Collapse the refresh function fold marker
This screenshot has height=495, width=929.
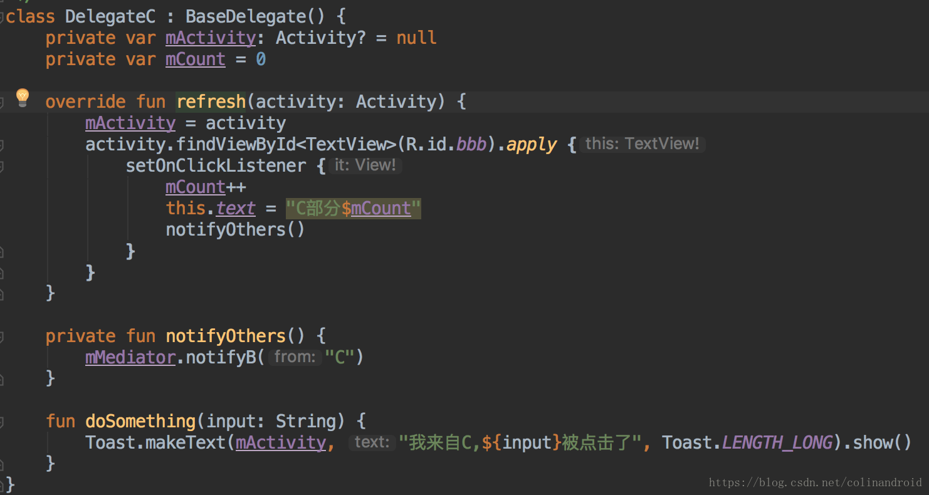pos(2,102)
